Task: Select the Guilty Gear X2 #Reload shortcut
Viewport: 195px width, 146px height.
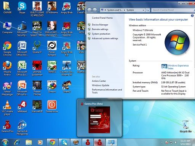Action: coord(37,9)
